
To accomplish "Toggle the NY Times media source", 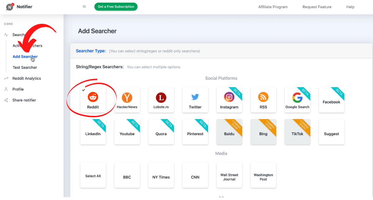I will click(x=161, y=177).
